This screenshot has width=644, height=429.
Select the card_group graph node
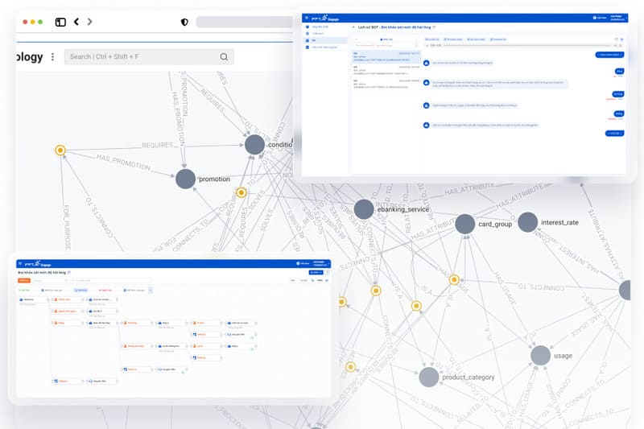[465, 224]
